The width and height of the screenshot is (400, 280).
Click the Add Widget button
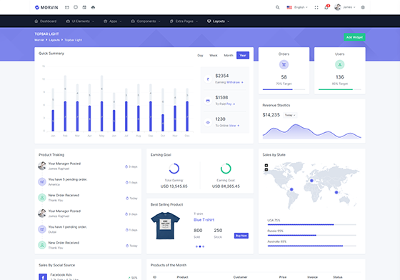point(354,37)
